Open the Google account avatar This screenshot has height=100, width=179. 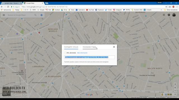(x=174, y=15)
